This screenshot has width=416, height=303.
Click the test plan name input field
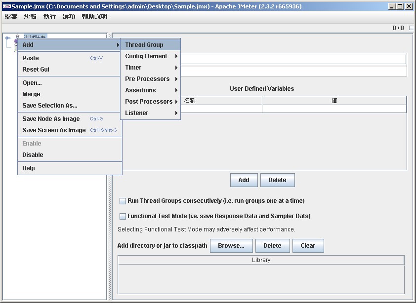(293, 59)
